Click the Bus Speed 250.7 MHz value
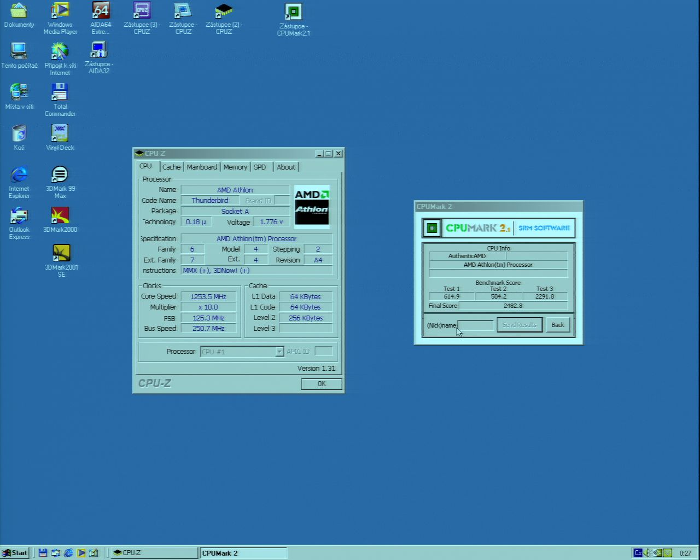Viewport: 700px width, 560px height. click(x=208, y=329)
